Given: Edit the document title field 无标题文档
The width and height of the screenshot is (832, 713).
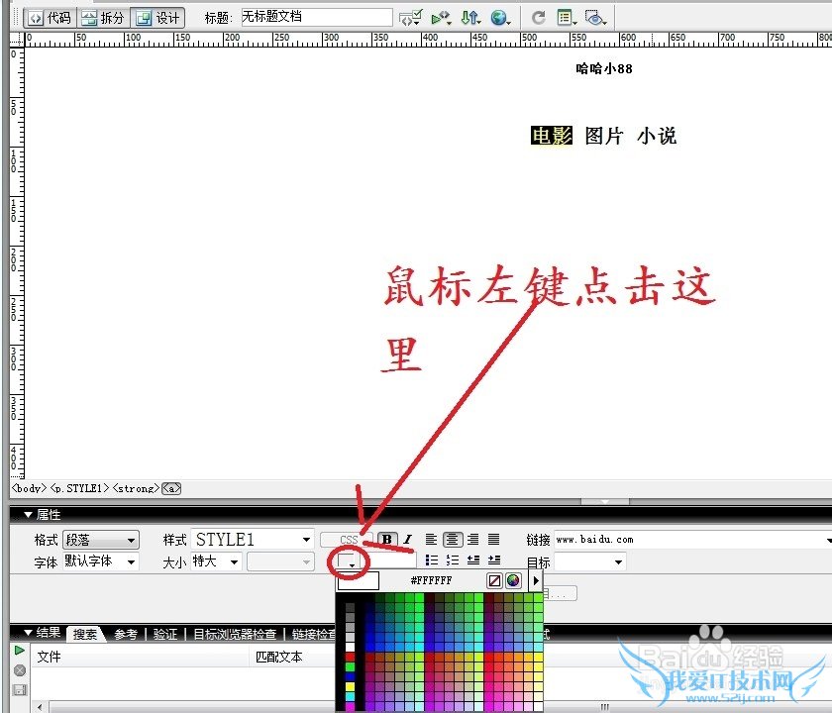Looking at the screenshot, I should (x=317, y=17).
